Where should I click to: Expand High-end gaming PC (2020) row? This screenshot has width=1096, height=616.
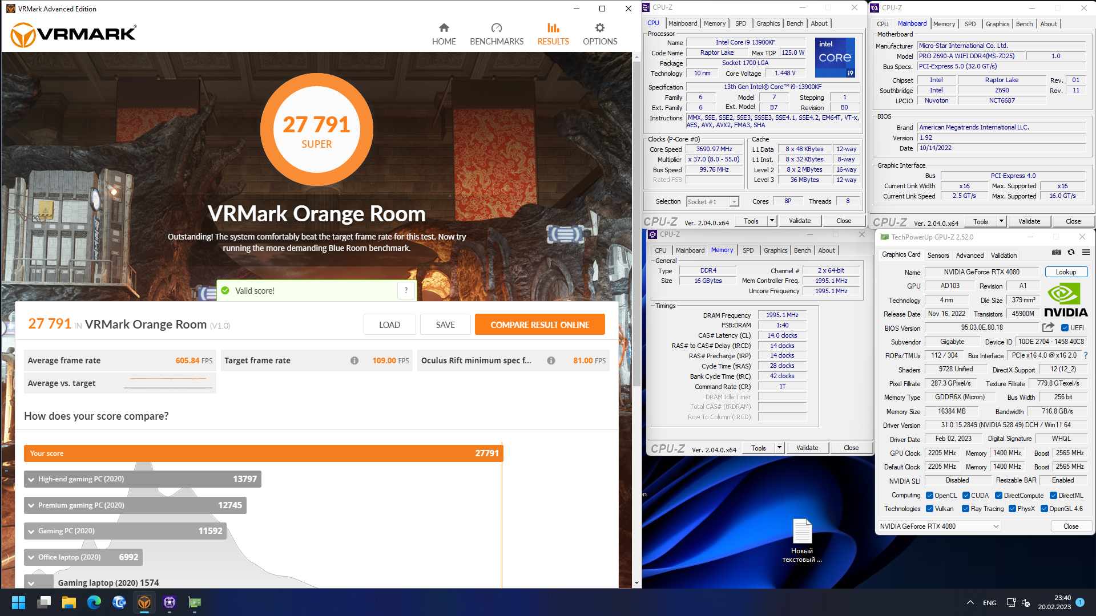pos(31,480)
